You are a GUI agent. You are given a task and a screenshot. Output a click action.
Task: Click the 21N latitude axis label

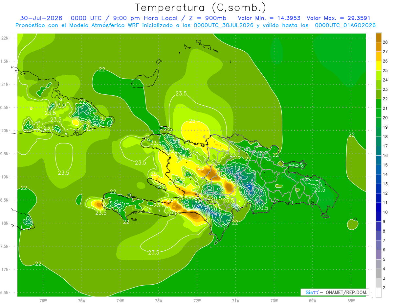[x=5, y=84]
